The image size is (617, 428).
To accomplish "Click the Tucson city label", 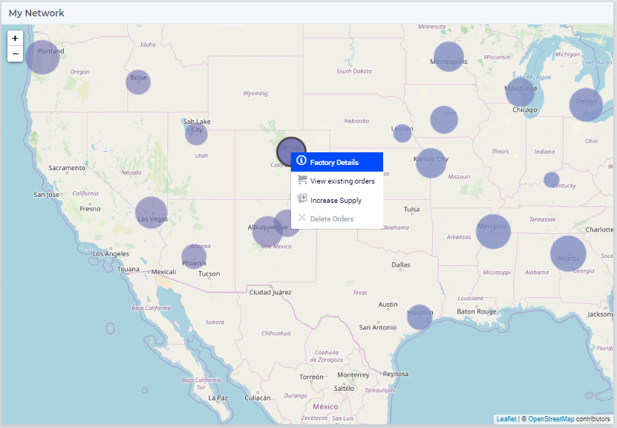I will click(x=209, y=273).
